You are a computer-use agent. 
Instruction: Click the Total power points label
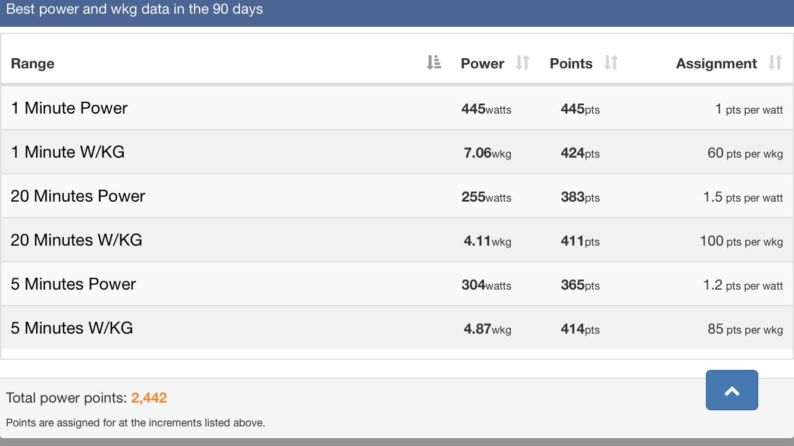pyautogui.click(x=67, y=398)
